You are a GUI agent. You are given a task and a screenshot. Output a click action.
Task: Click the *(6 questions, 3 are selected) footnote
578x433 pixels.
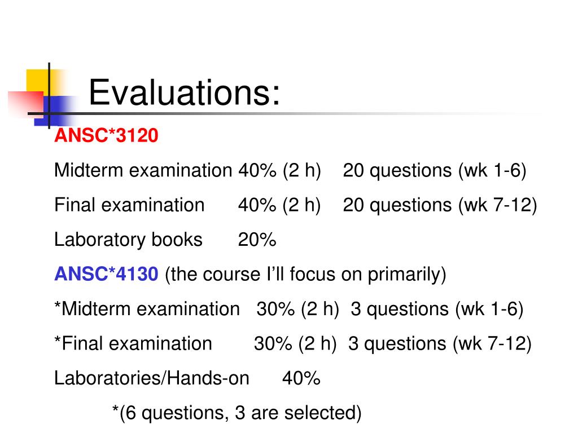tap(237, 413)
